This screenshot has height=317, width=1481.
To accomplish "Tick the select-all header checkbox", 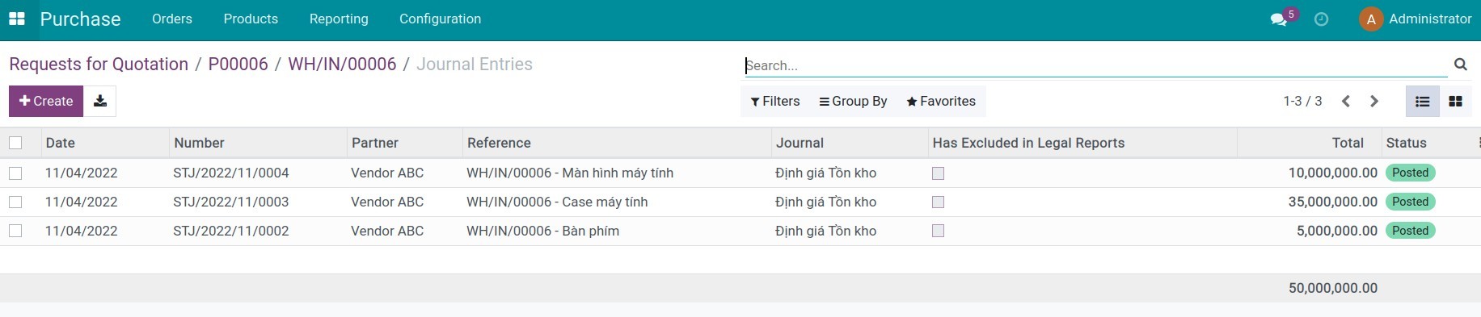I will pos(15,143).
